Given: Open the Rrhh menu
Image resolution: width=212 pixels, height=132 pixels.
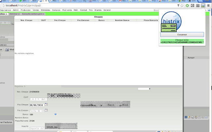Looking at the screenshot, I should [76, 10].
